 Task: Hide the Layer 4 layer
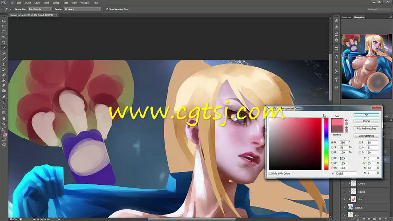click(343, 207)
